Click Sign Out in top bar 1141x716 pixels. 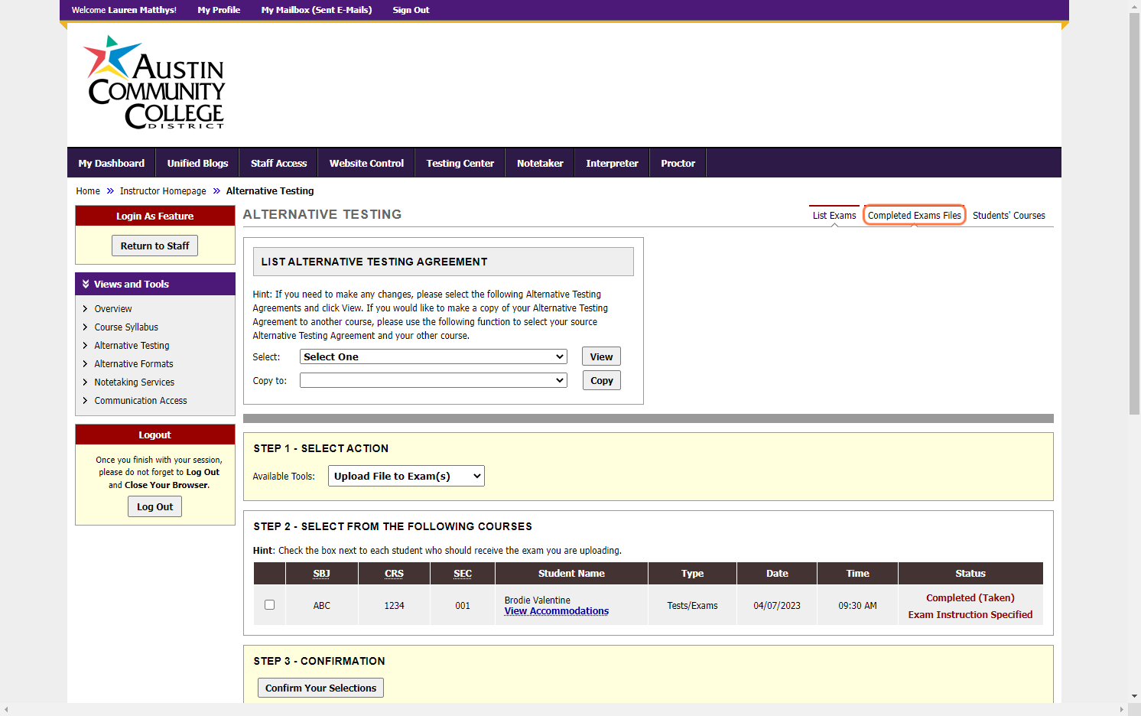[411, 10]
